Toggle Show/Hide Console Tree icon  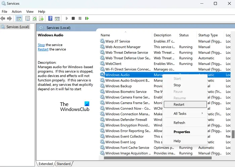pyautogui.click(x=19, y=18)
